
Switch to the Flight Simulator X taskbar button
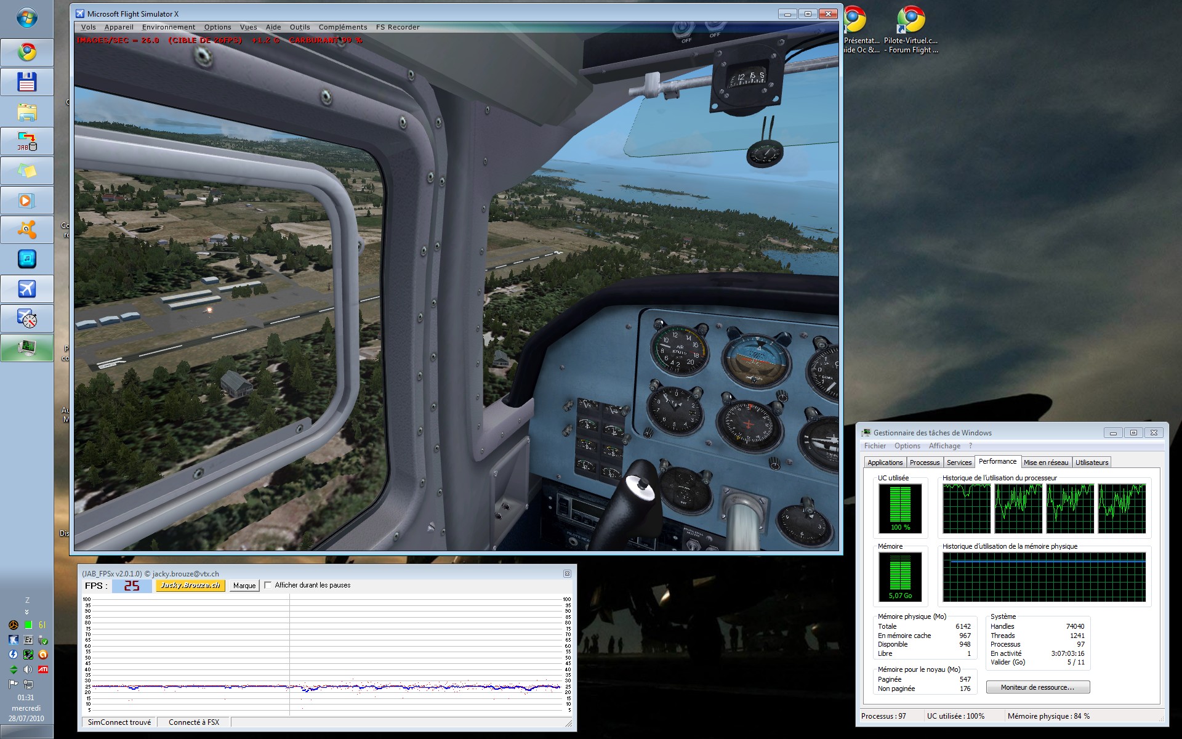tap(26, 289)
